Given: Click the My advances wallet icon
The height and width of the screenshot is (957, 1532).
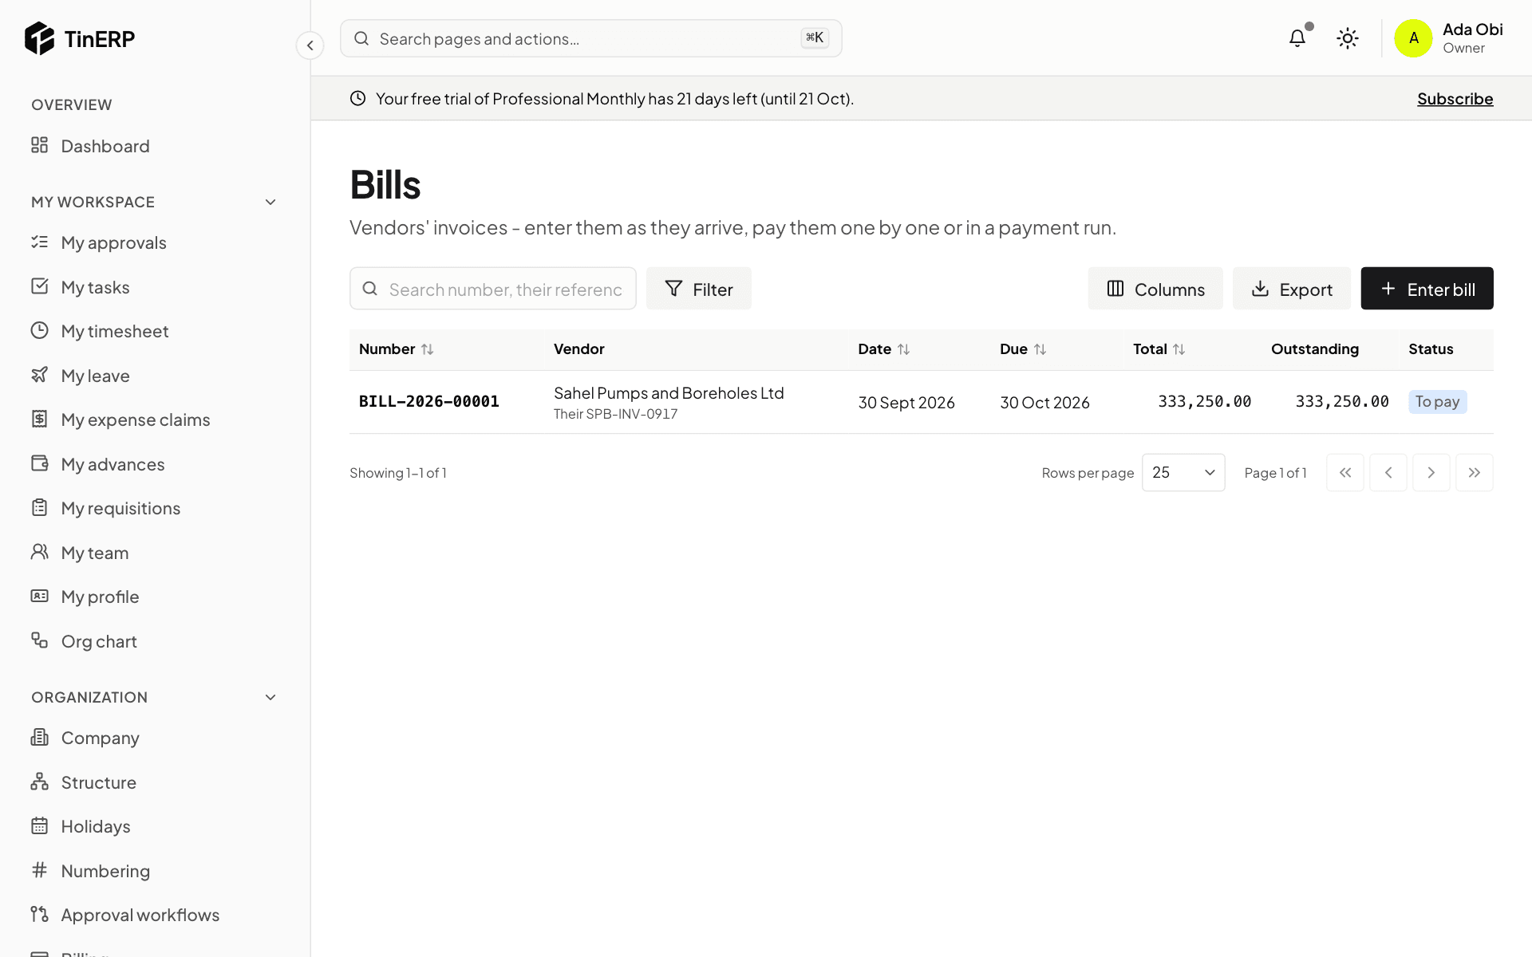Looking at the screenshot, I should click(x=39, y=463).
